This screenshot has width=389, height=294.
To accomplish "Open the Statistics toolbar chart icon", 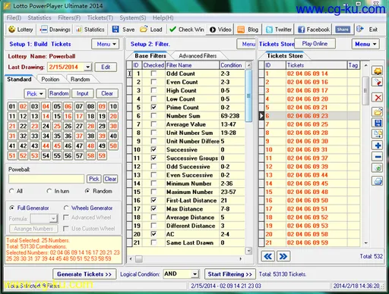I will pos(79,30).
